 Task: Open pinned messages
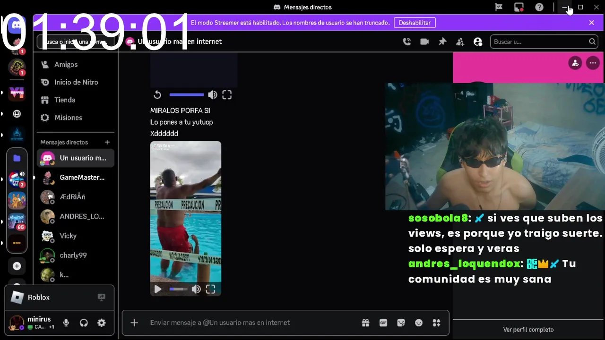442,42
